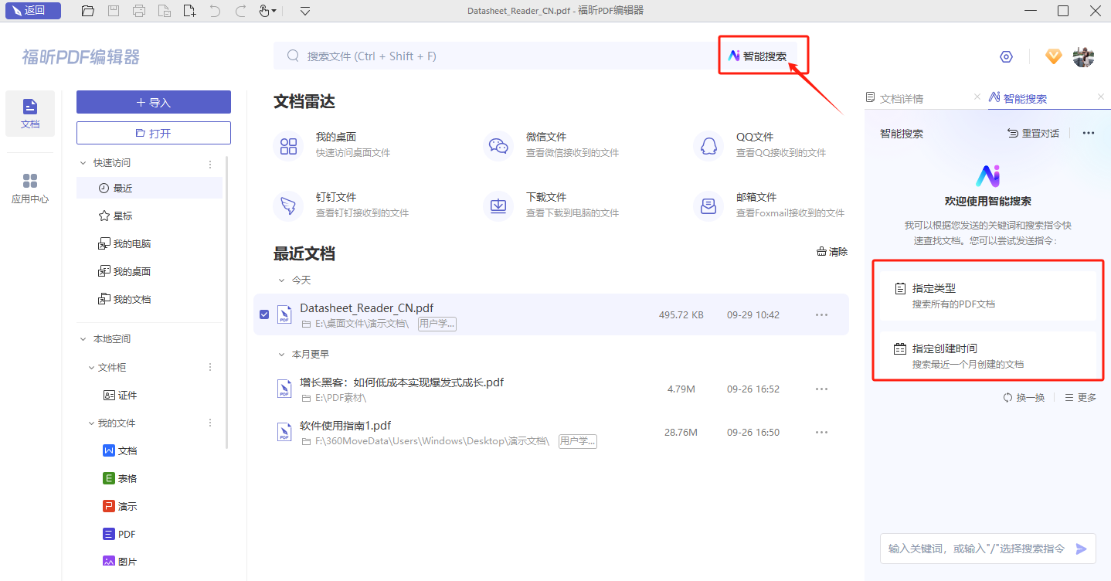
Task: Collapse the 今天 group in recent documents
Action: pos(282,280)
